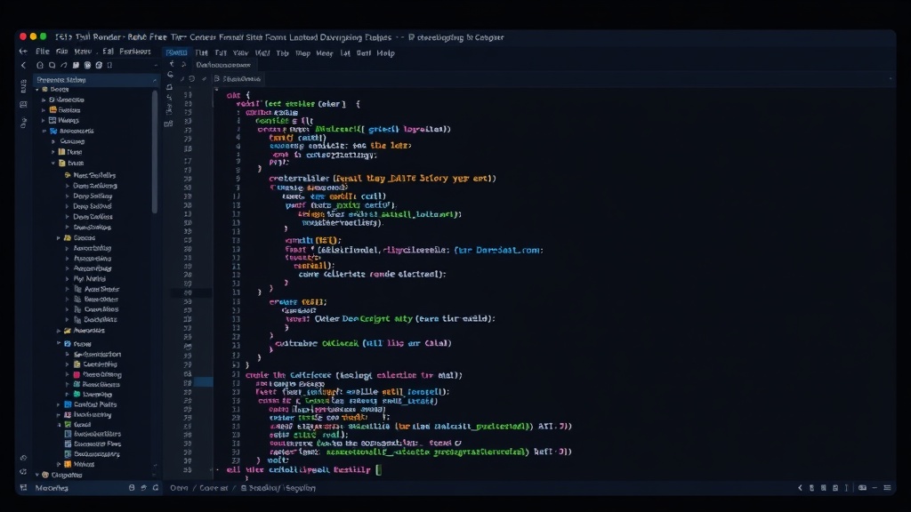Click the cursor bracket on last code line

(378, 469)
